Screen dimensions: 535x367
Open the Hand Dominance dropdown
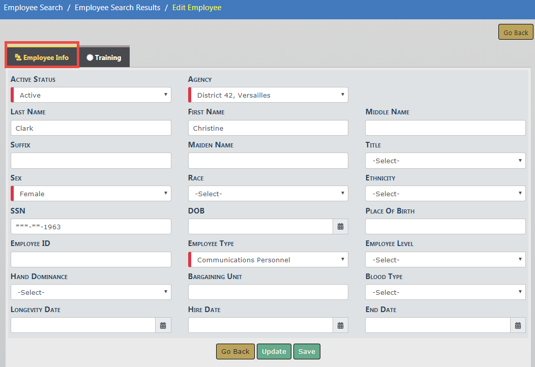coord(91,292)
